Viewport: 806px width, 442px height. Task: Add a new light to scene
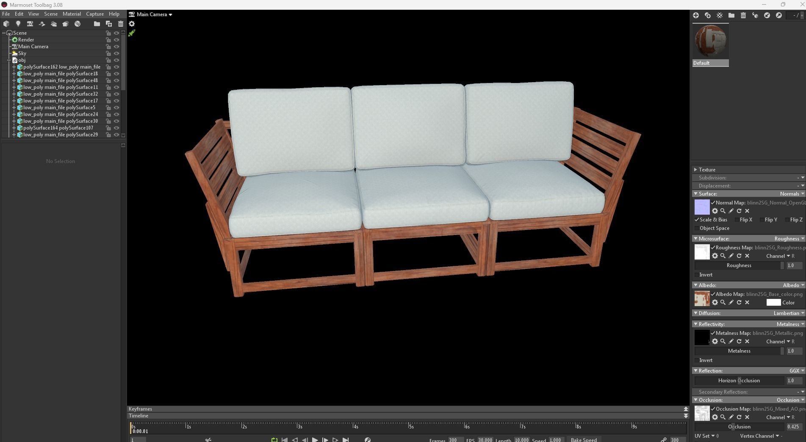[x=18, y=24]
